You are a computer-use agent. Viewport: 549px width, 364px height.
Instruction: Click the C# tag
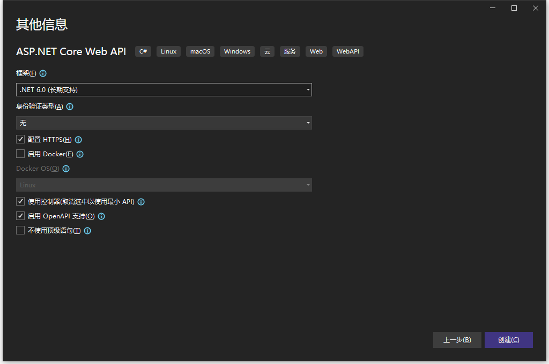tap(143, 51)
